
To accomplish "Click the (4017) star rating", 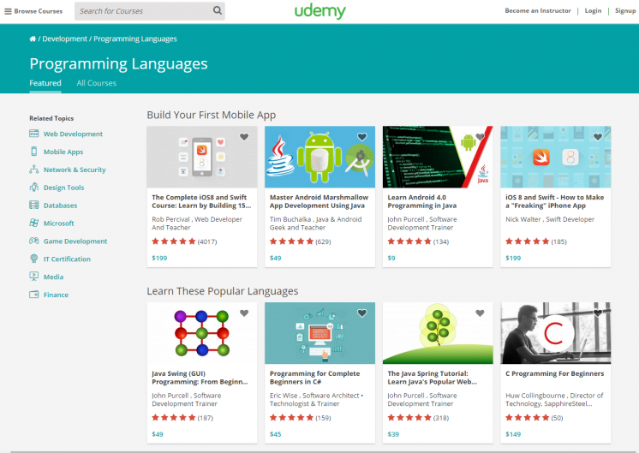I will pos(184,241).
